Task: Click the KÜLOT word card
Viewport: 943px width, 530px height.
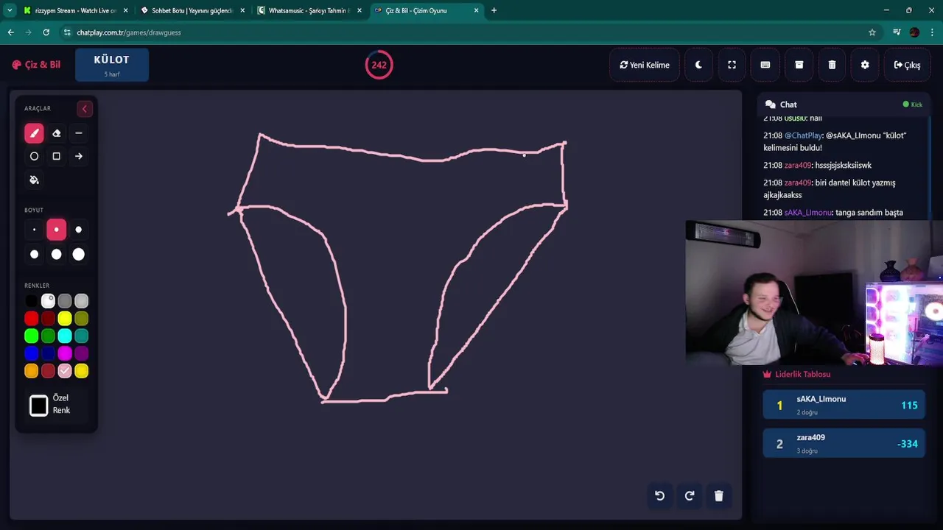Action: (x=112, y=65)
